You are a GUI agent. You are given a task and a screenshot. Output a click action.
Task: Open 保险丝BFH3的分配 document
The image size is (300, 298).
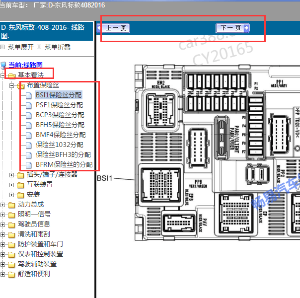(x=64, y=154)
